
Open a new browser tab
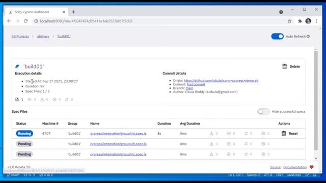coord(73,12)
